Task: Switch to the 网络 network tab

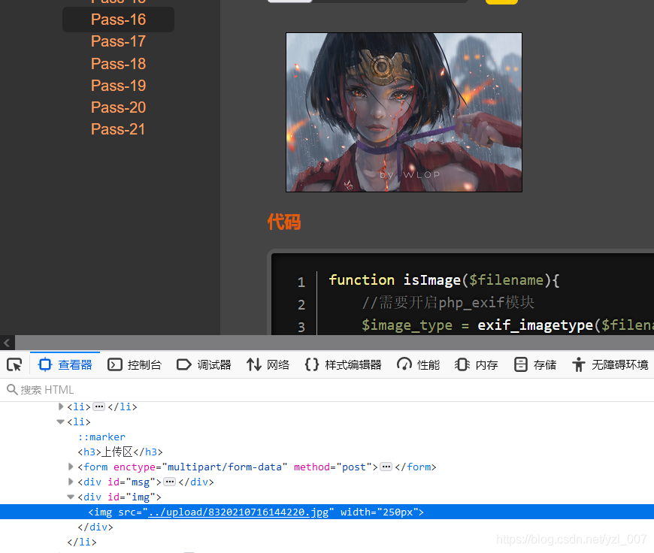Action: (x=268, y=365)
